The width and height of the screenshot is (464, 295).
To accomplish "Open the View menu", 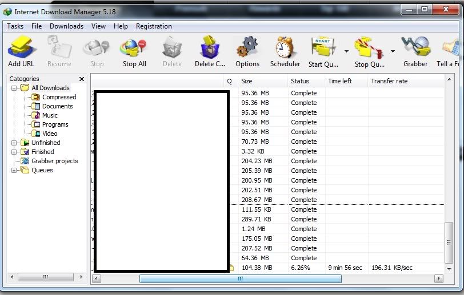I will tap(98, 26).
